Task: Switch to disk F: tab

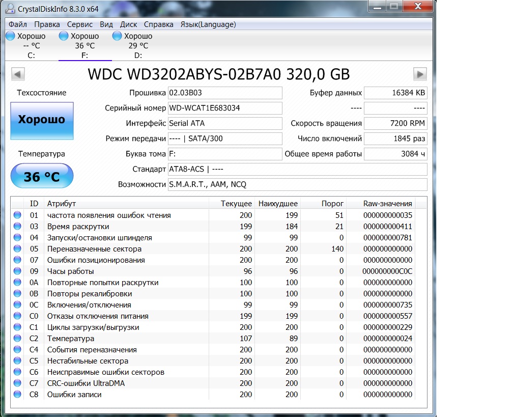Action: click(x=84, y=45)
